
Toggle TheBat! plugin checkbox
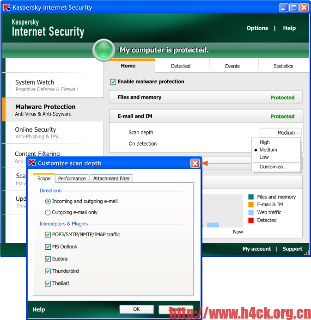[x=48, y=283]
